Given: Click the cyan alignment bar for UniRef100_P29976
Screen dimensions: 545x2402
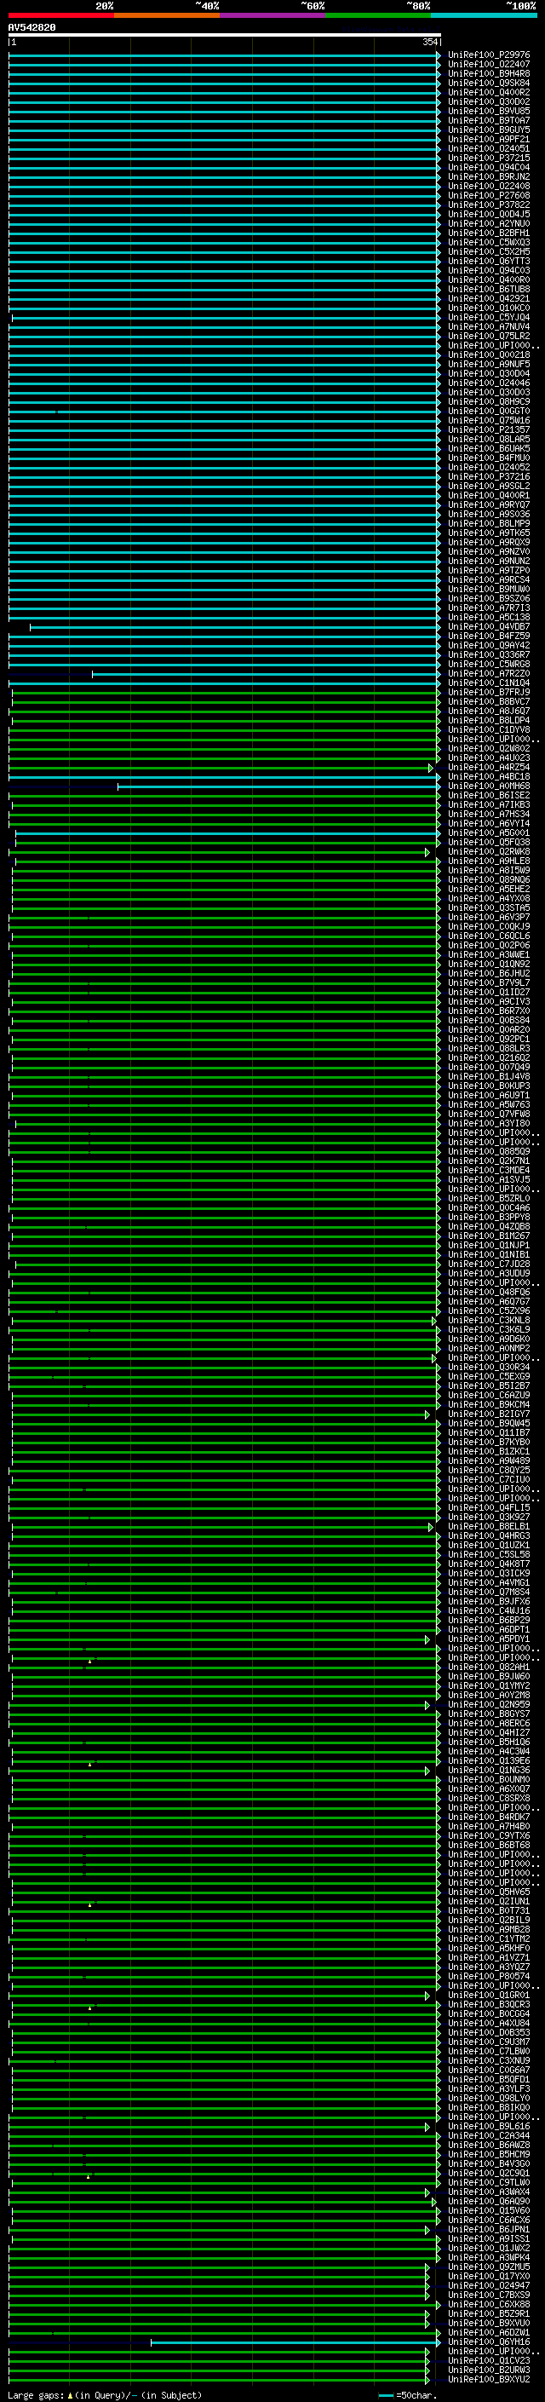Looking at the screenshot, I should pyautogui.click(x=225, y=55).
